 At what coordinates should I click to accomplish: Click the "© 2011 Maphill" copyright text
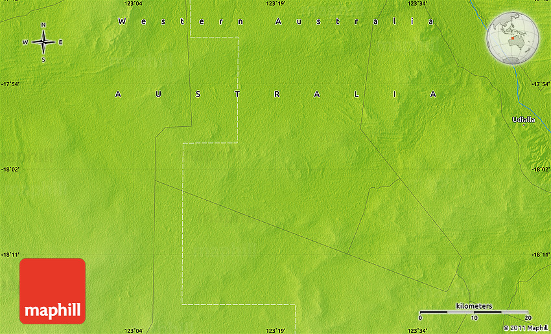coord(525,328)
